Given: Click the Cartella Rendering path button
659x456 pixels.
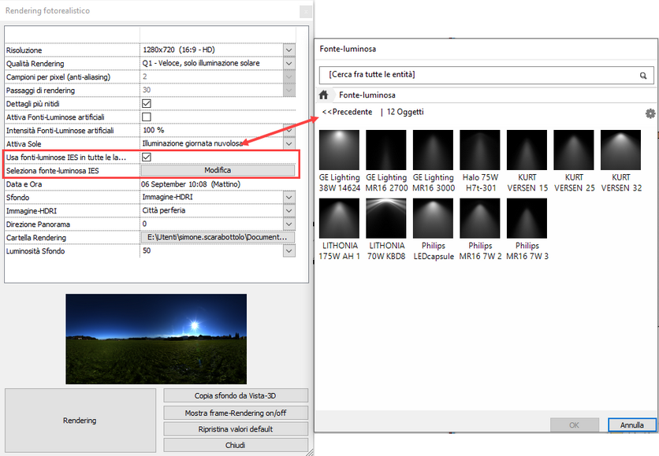Looking at the screenshot, I should [218, 237].
